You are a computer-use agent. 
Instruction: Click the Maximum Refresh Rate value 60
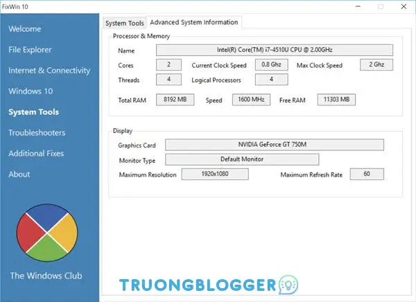(367, 174)
